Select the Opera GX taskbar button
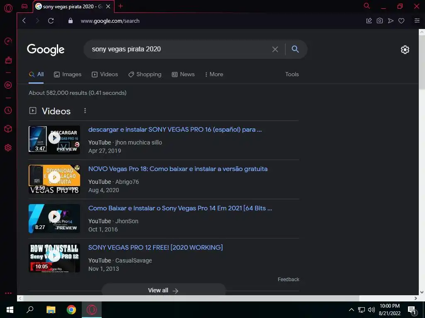This screenshot has height=318, width=425. (92, 310)
